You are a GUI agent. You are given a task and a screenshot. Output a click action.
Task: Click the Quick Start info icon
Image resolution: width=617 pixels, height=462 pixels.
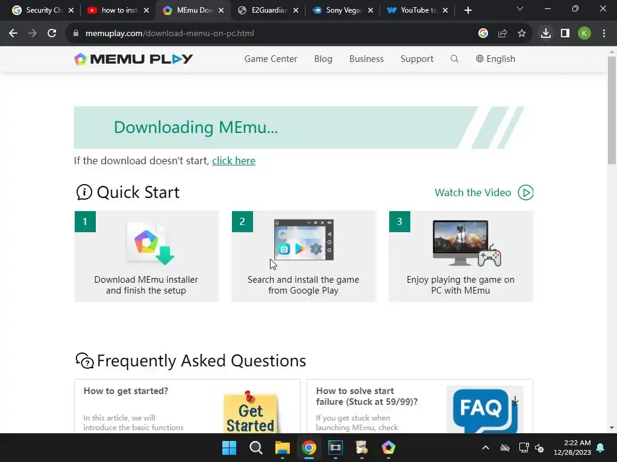(x=84, y=192)
